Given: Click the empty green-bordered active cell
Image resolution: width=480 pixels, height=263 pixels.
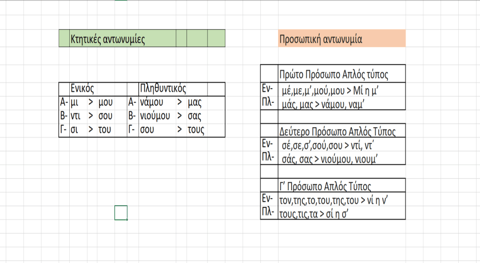Looking at the screenshot, I should pyautogui.click(x=121, y=213).
